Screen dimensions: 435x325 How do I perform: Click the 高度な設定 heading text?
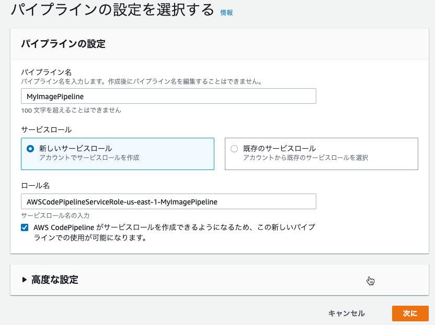click(x=55, y=280)
